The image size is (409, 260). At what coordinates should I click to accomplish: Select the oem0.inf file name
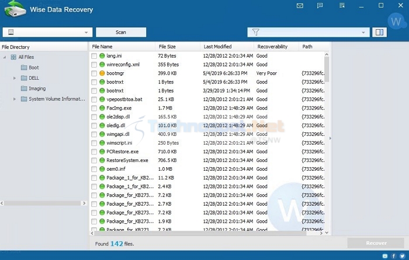(x=116, y=169)
